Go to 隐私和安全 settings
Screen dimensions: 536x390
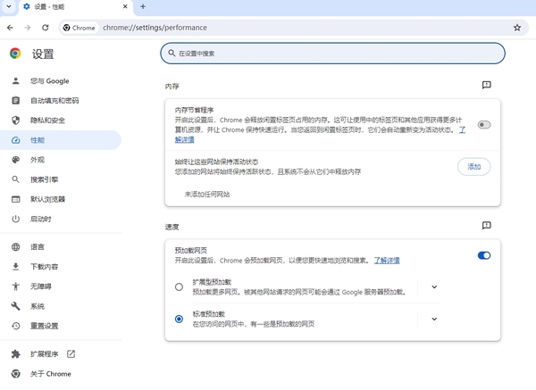pyautogui.click(x=49, y=120)
